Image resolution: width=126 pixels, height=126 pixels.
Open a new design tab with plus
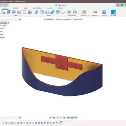pyautogui.click(x=118, y=5)
